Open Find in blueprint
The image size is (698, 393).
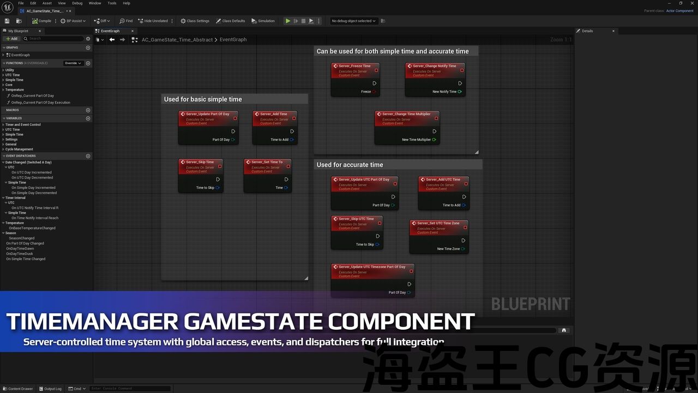click(126, 21)
